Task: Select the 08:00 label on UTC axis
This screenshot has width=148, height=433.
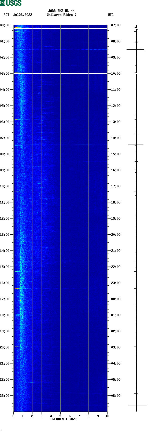Action: pyautogui.click(x=116, y=41)
